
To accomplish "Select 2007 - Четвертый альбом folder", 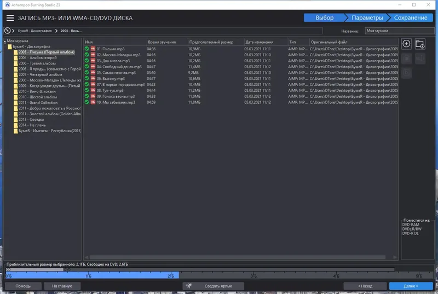I will click(40, 74).
